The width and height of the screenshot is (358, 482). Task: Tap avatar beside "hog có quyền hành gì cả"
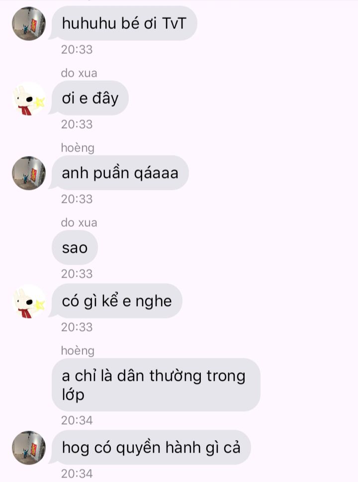click(x=29, y=448)
